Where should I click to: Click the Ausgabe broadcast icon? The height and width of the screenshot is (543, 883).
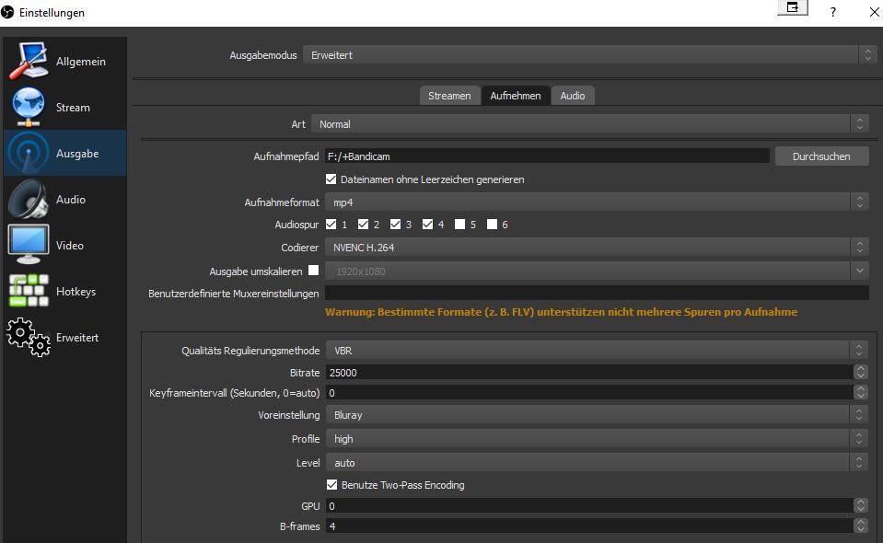[x=29, y=153]
